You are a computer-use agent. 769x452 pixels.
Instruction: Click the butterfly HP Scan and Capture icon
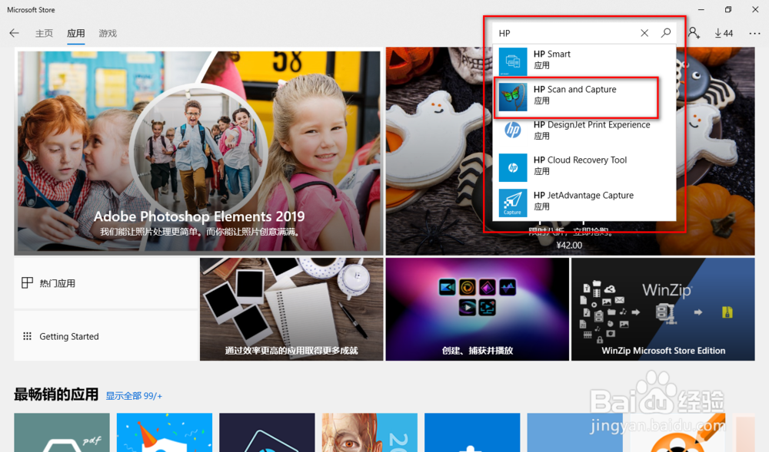click(x=513, y=97)
